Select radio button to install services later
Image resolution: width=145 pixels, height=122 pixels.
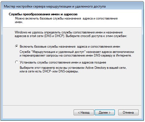[16, 62]
